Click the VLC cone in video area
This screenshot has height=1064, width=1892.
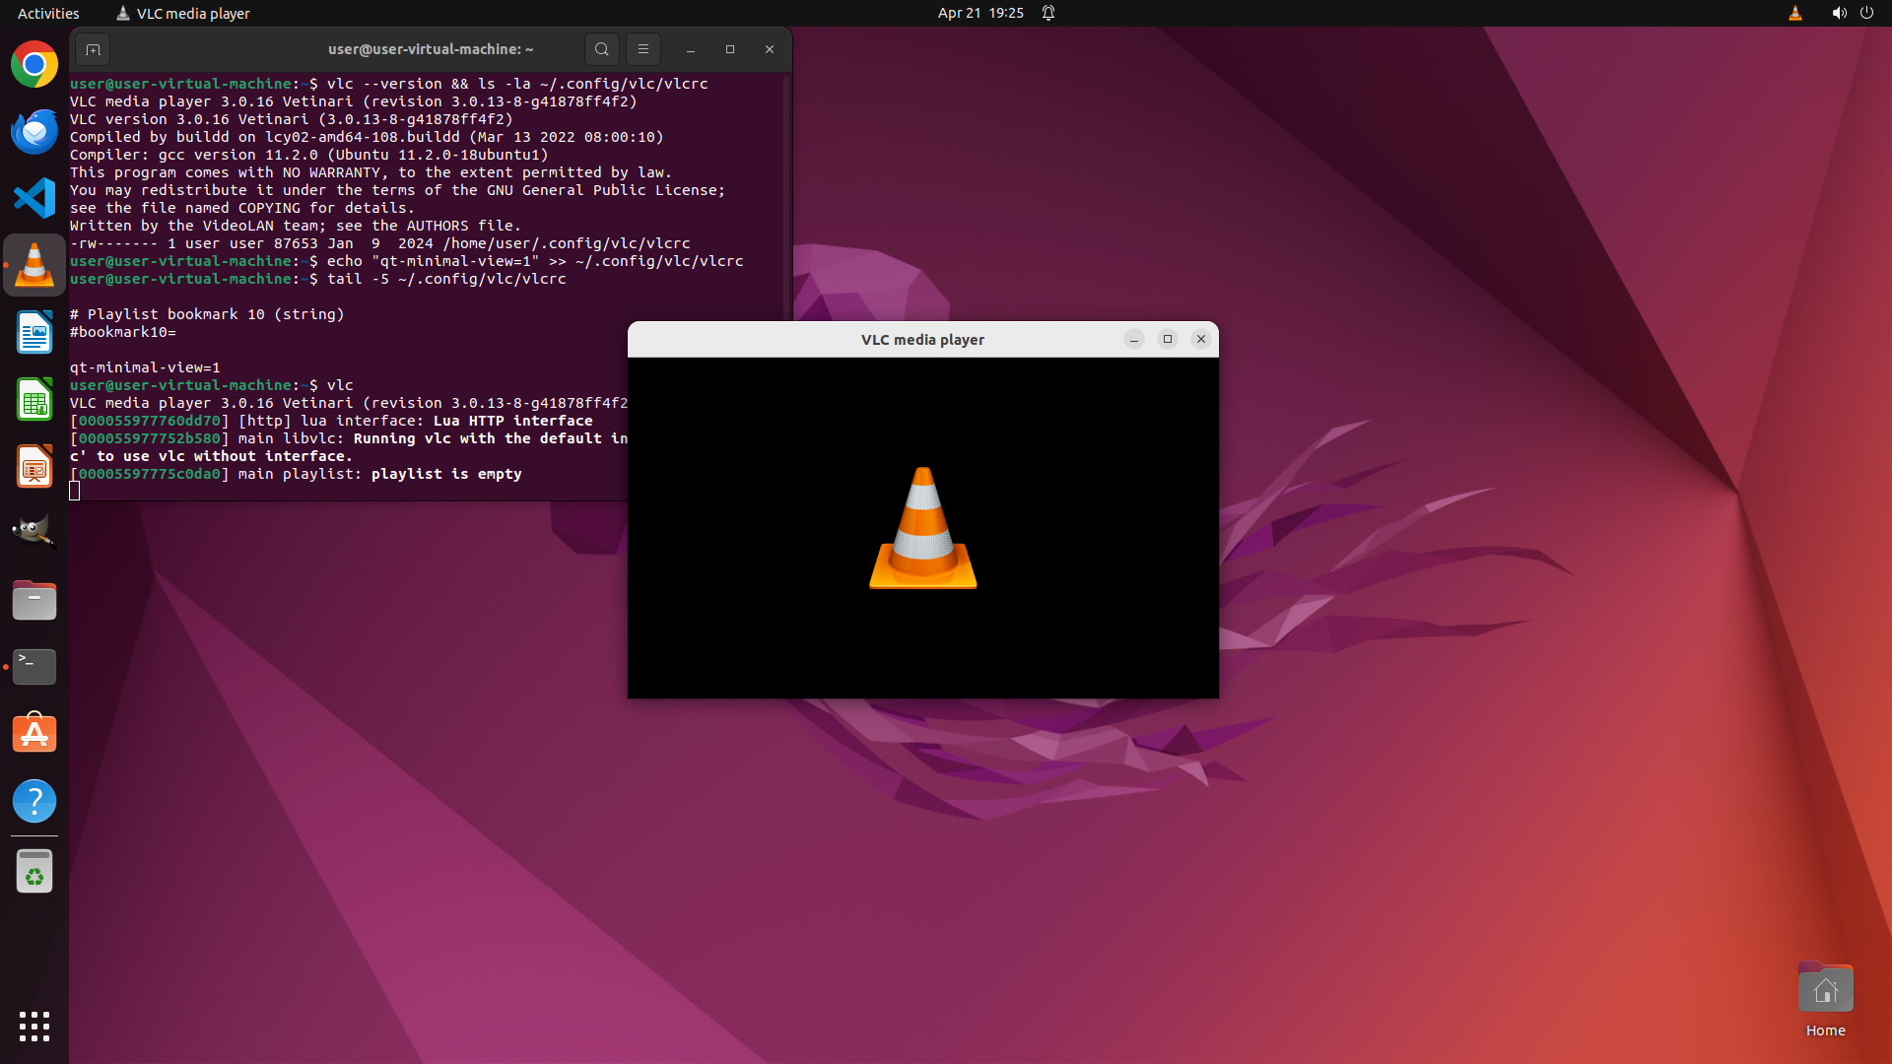click(922, 529)
